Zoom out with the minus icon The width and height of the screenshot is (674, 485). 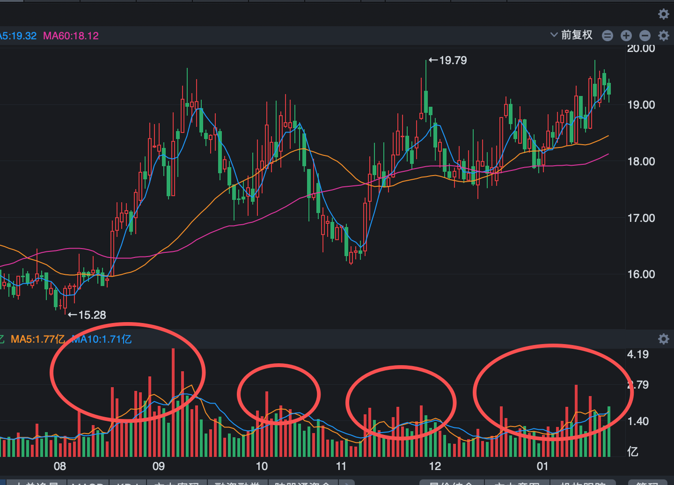click(645, 36)
